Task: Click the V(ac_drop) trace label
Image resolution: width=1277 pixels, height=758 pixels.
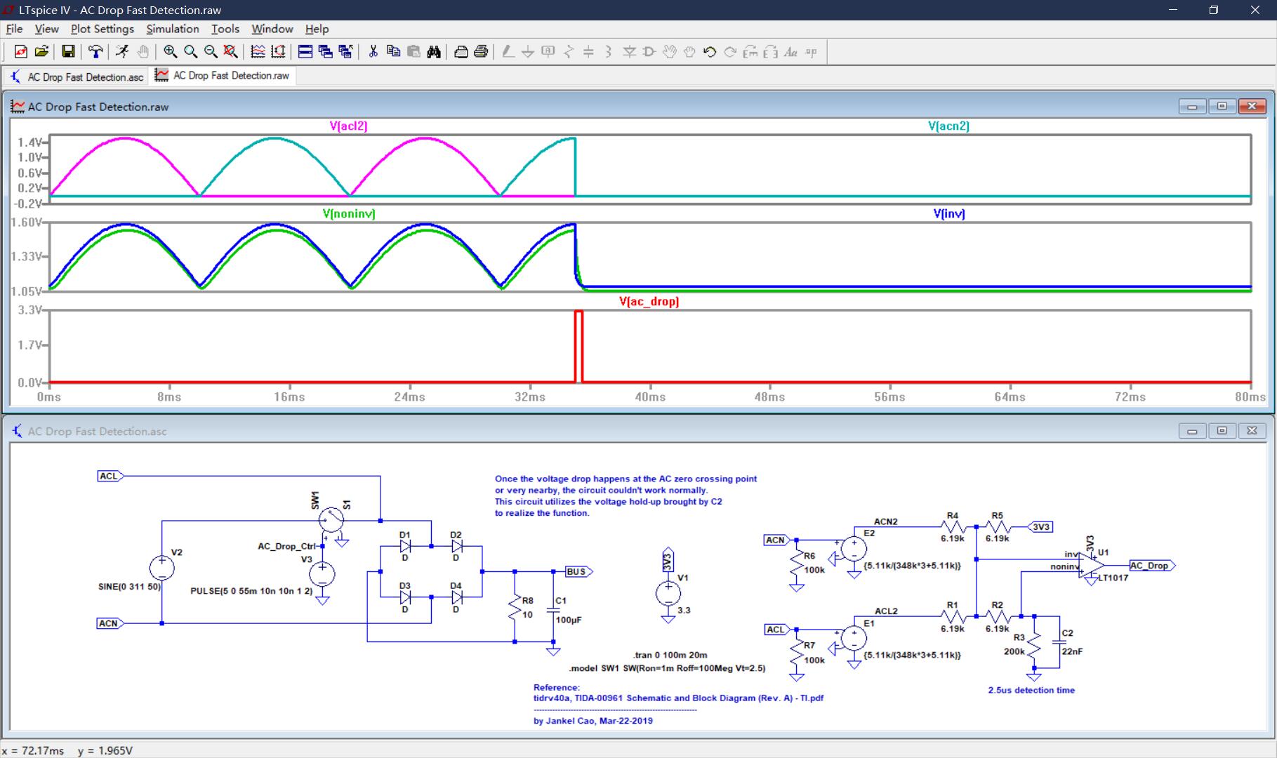Action: coord(649,301)
